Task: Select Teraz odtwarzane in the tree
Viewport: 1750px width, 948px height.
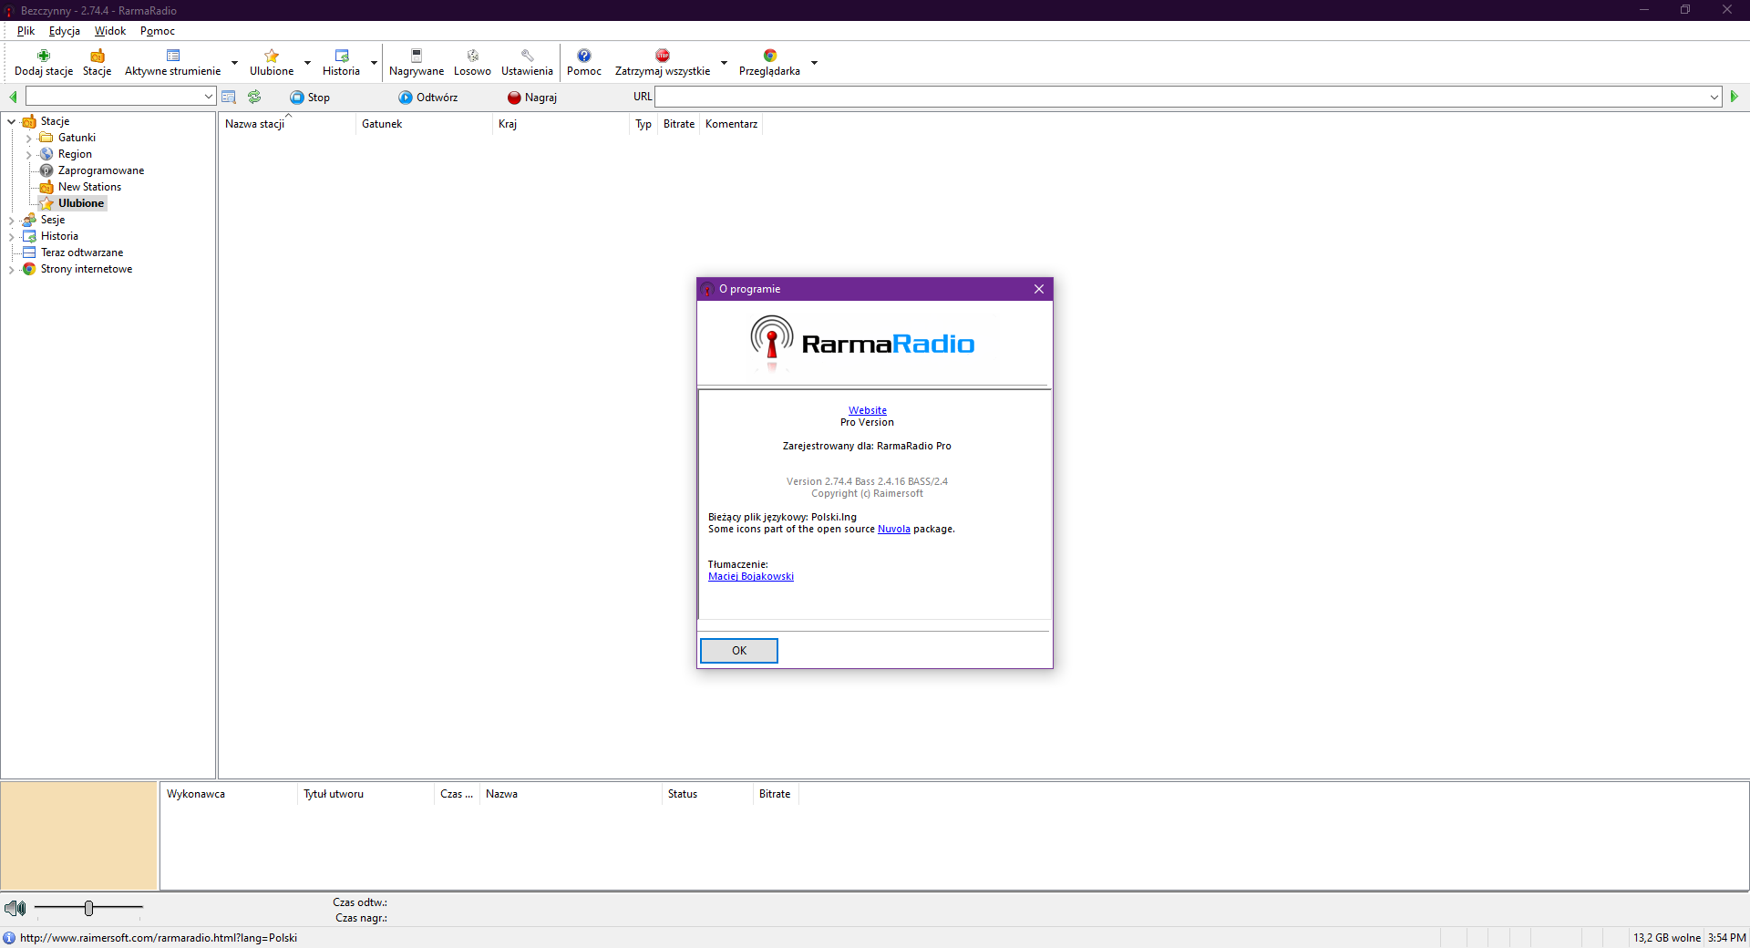Action: click(x=82, y=252)
